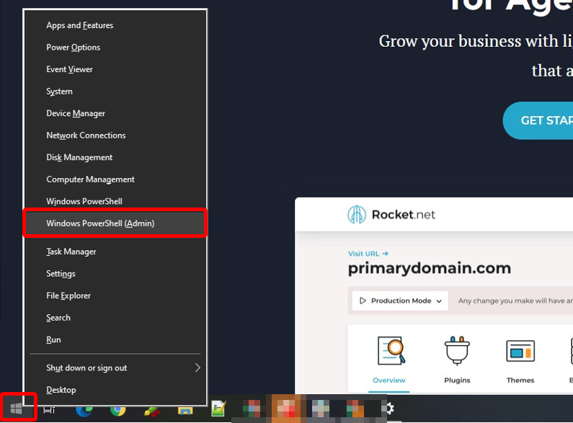Open Google Chrome from the taskbar

118,411
